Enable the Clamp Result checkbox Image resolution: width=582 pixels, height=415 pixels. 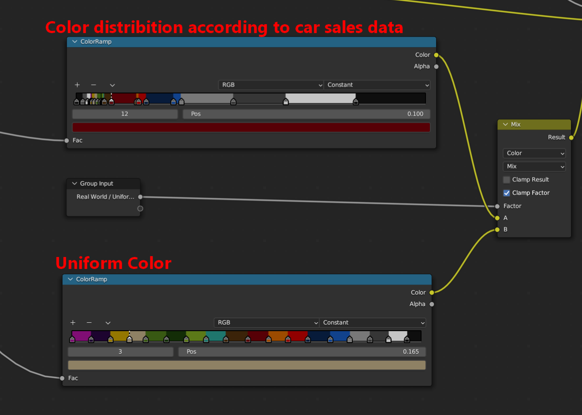(x=506, y=180)
